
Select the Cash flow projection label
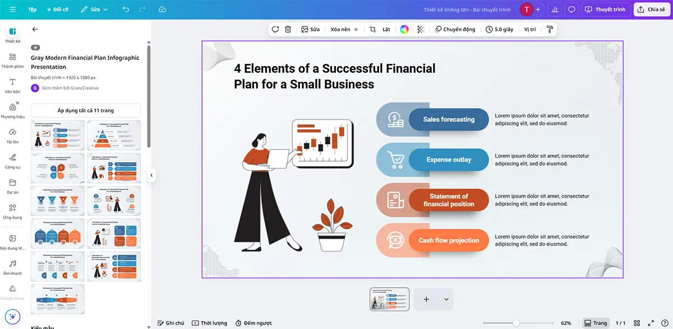(x=449, y=241)
